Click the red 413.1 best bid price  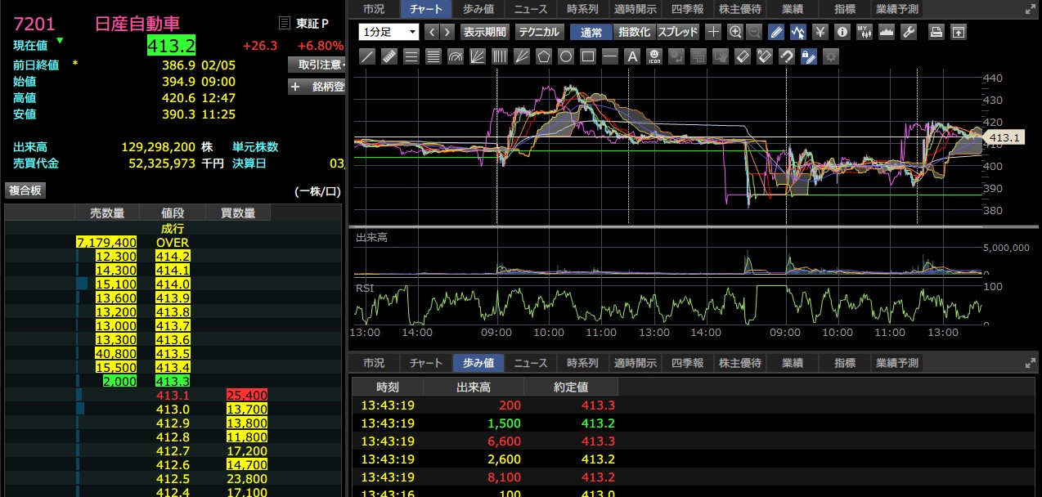173,395
